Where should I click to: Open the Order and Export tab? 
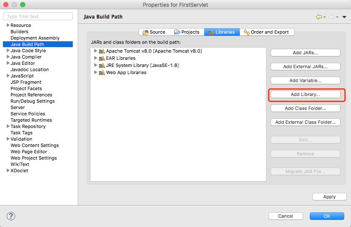tap(267, 32)
